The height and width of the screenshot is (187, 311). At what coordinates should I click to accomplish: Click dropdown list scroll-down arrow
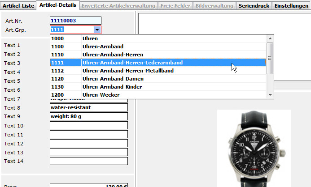coord(270,95)
